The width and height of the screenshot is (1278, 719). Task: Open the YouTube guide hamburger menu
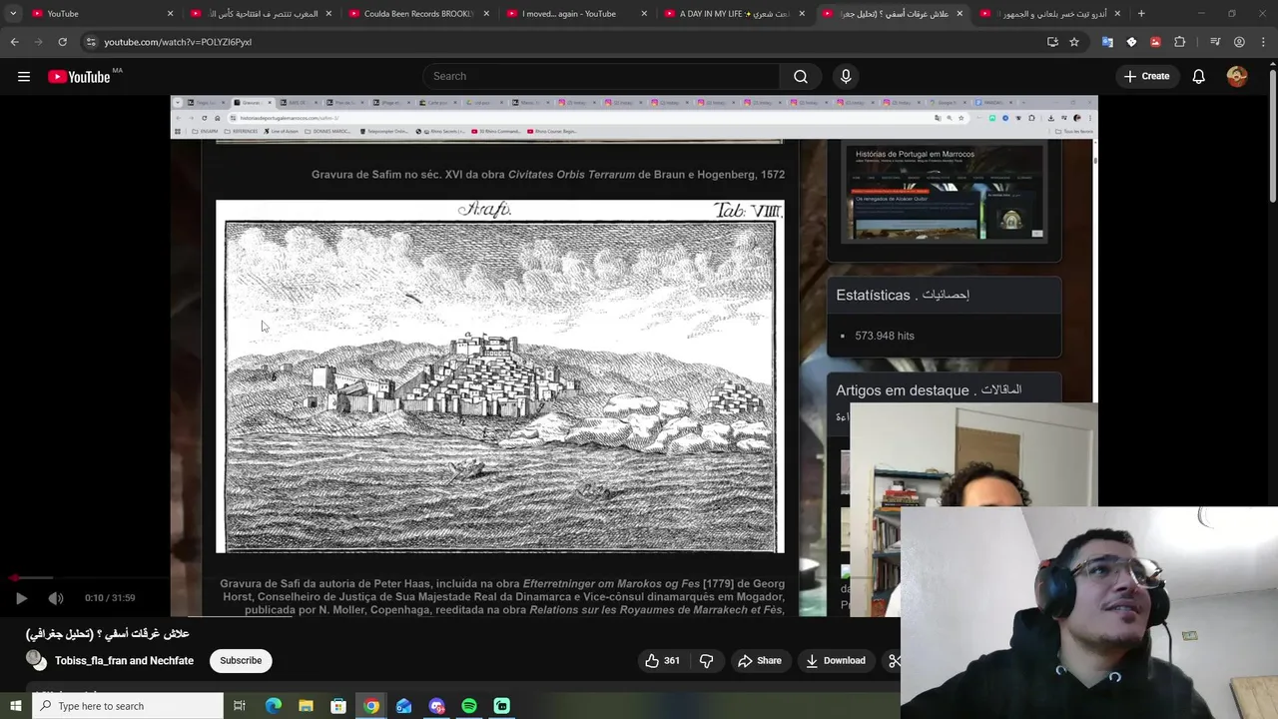click(24, 77)
